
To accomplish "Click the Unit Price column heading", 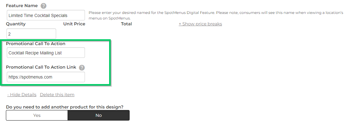I will 74,24.
